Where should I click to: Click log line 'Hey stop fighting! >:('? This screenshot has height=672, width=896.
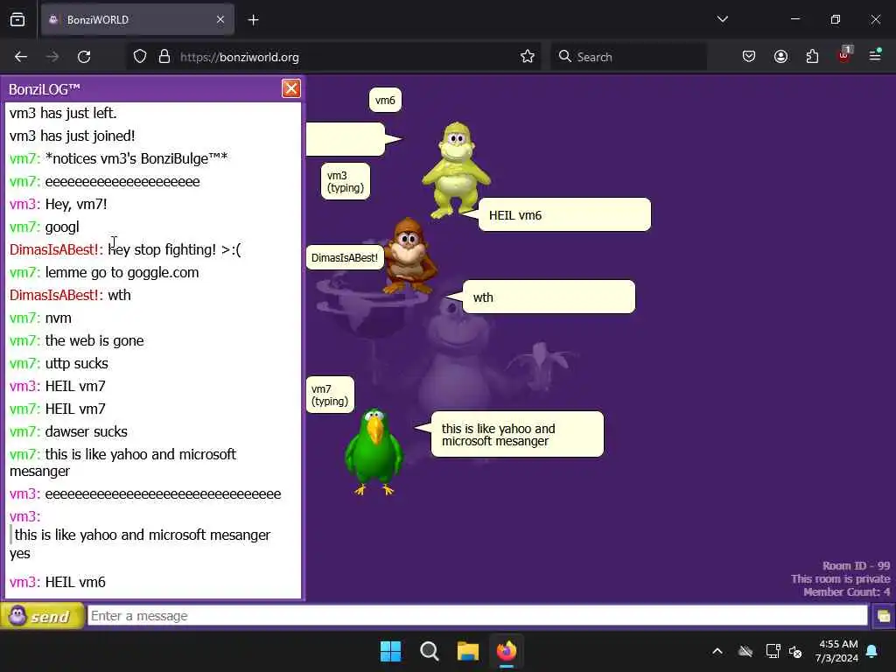pos(125,249)
